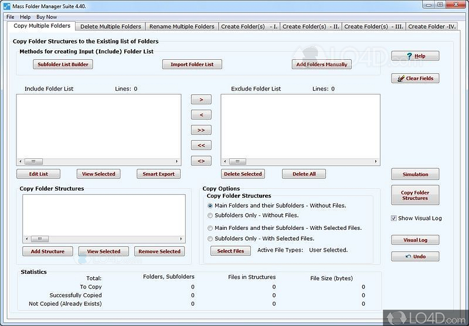The width and height of the screenshot is (469, 326).
Task: Move all items right with >> button
Action: [201, 130]
